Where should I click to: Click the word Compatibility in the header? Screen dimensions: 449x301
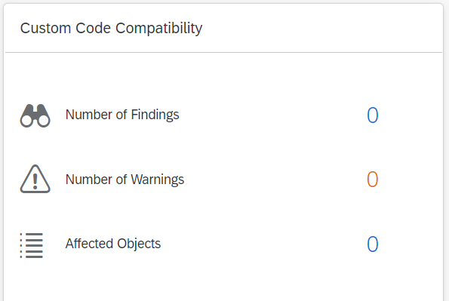point(159,29)
